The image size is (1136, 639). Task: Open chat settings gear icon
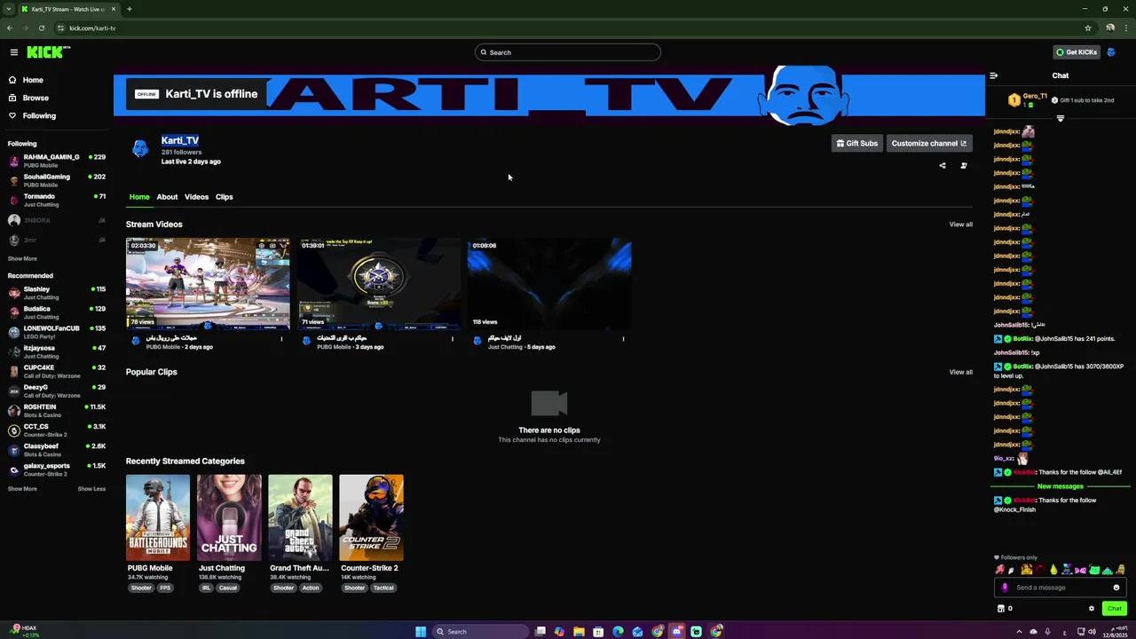coord(1092,609)
